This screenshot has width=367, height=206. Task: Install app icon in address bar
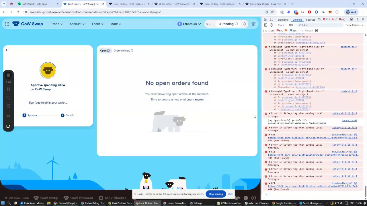(x=266, y=12)
